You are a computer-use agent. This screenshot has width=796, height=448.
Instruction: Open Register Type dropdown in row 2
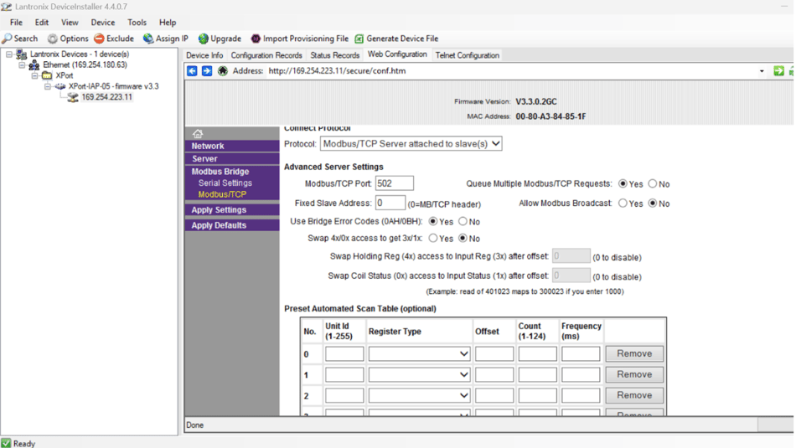pos(419,395)
